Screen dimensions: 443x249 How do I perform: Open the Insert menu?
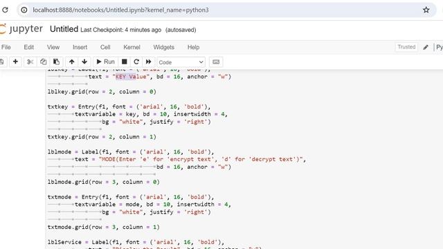coord(80,47)
